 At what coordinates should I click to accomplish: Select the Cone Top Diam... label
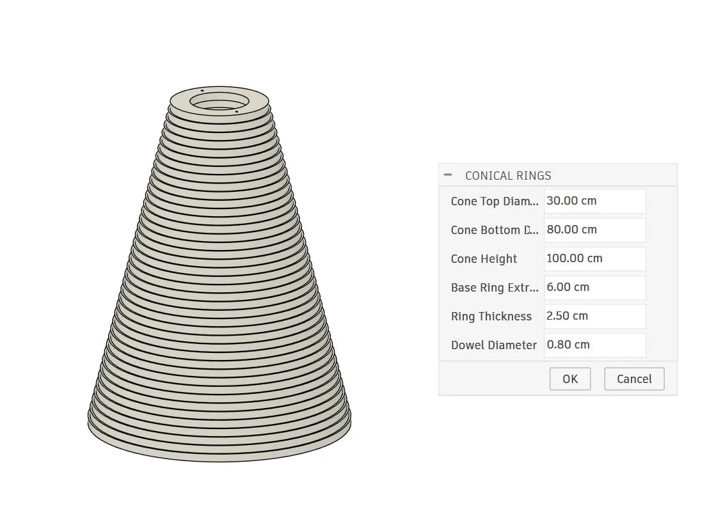(x=495, y=201)
